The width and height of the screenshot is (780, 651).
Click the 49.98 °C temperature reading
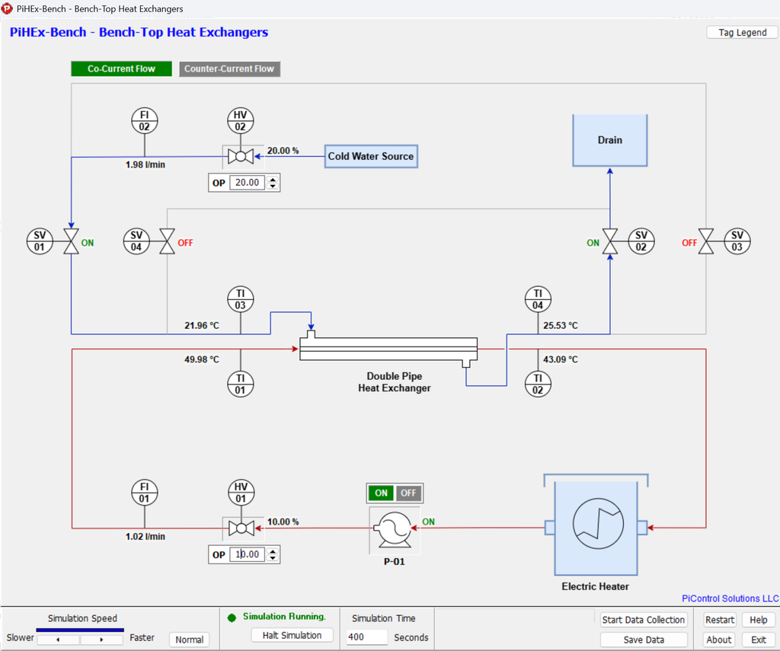click(x=201, y=359)
